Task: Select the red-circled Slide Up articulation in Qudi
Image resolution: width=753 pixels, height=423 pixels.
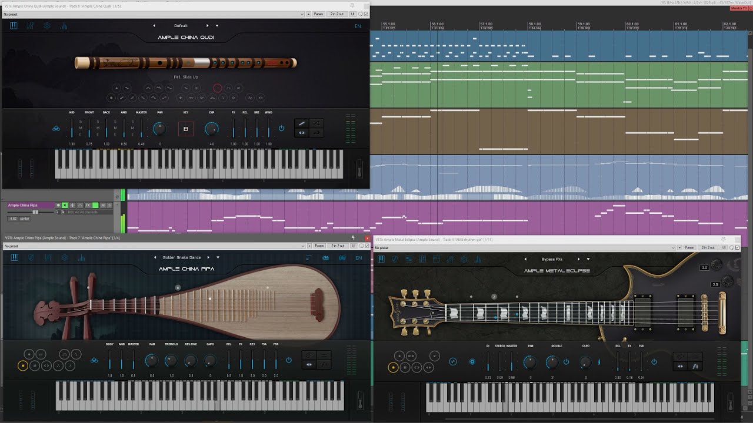Action: 218,88
